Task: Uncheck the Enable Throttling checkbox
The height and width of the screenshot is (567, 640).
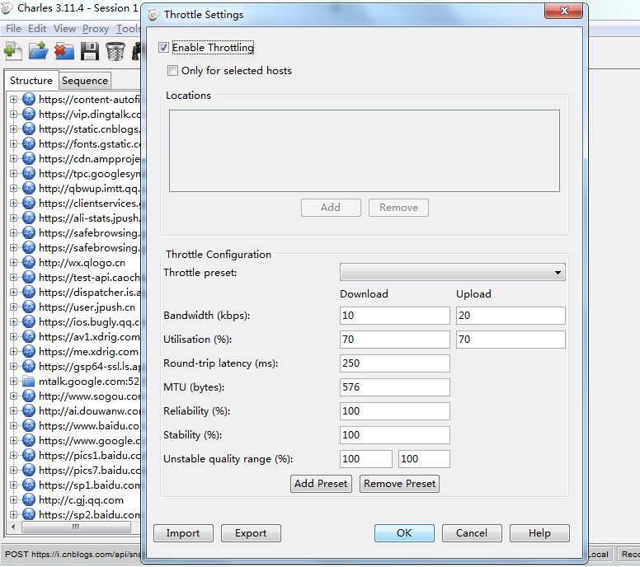Action: [163, 47]
